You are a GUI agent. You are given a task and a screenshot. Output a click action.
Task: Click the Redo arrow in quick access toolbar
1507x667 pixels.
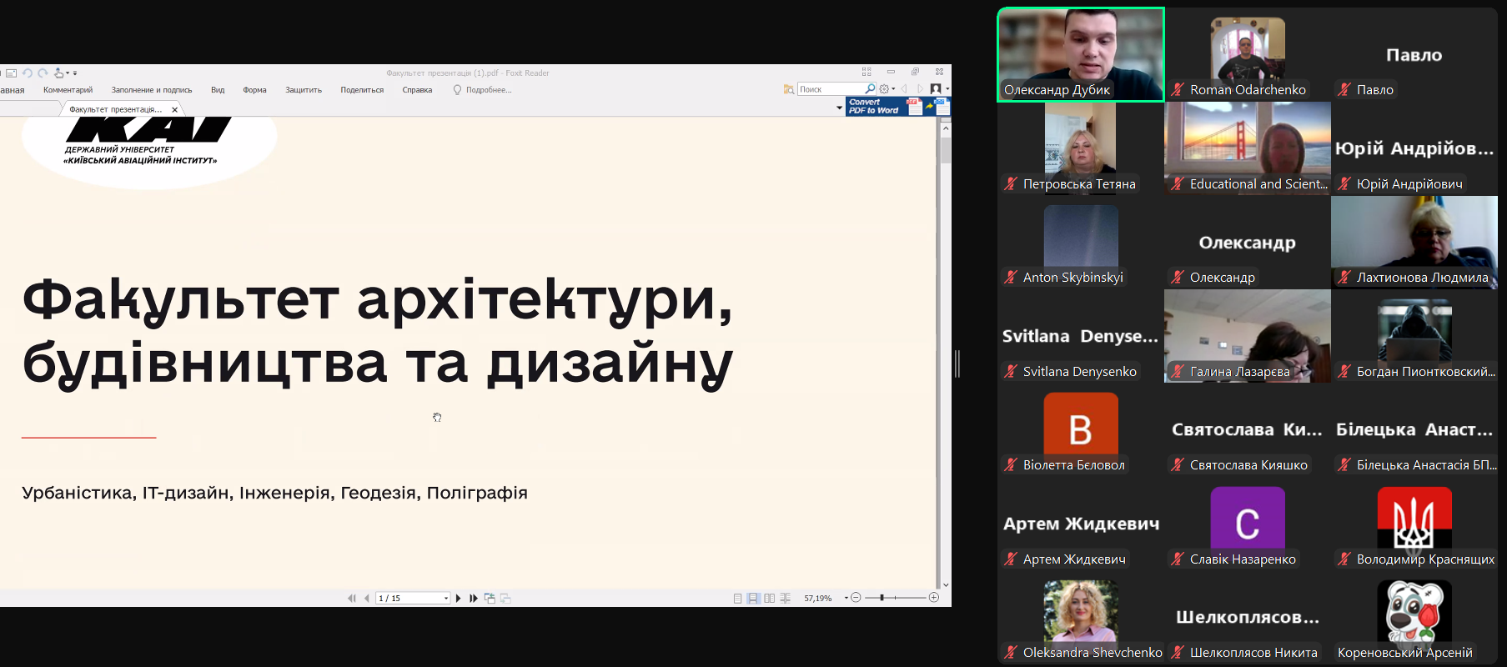[43, 73]
